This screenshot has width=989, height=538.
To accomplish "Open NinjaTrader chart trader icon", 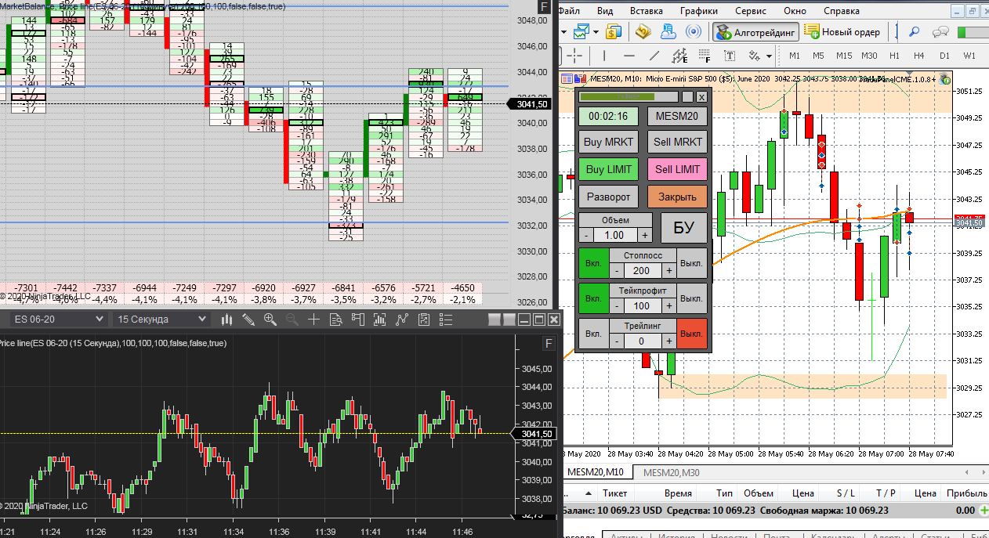I will (358, 320).
